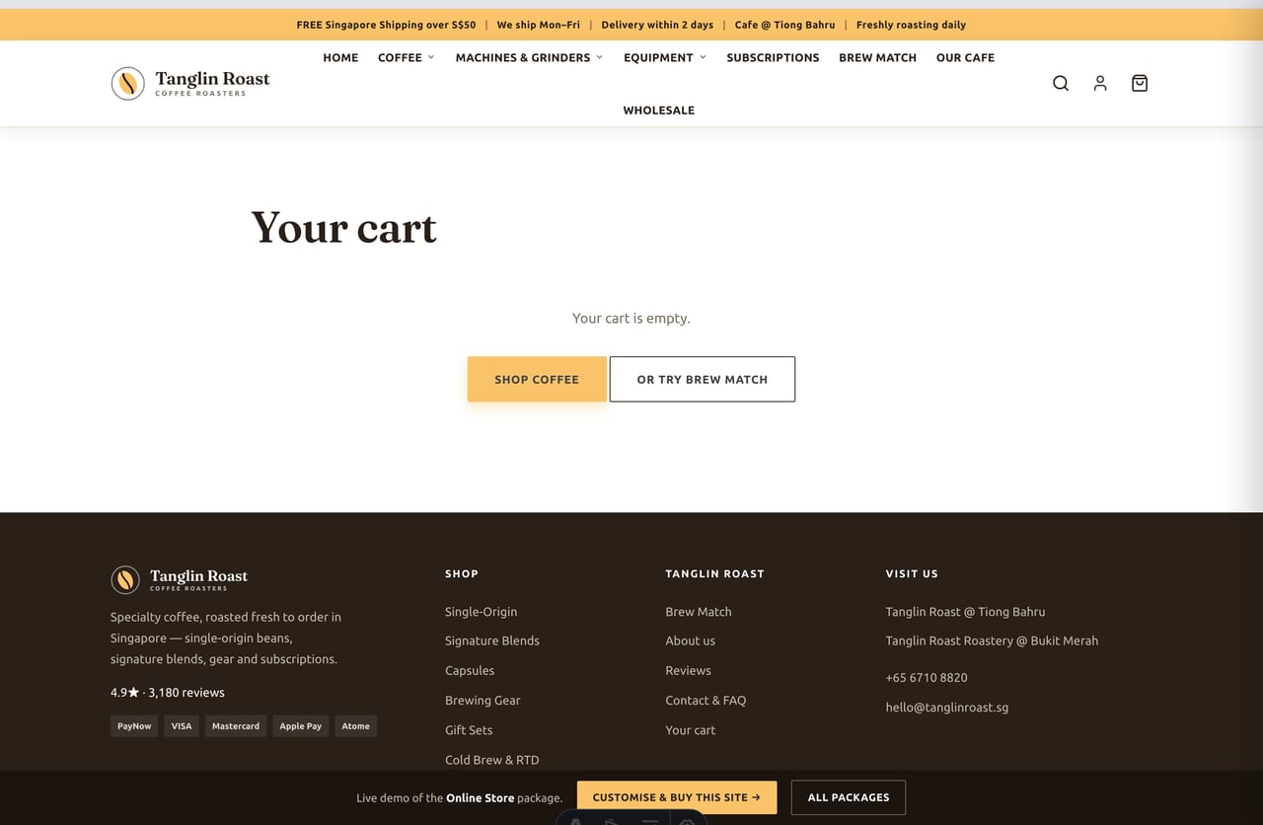Open the search magnifier icon

click(x=1061, y=84)
